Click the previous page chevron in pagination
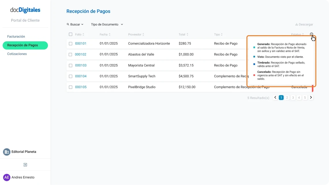 275,98
